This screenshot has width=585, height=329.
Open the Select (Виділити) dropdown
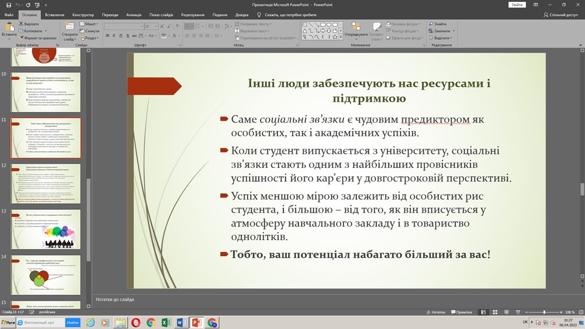442,38
